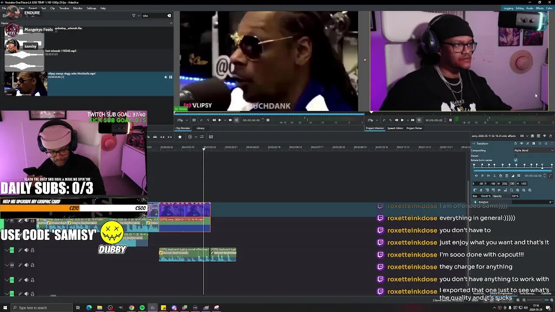Image resolution: width=555 pixels, height=312 pixels.
Task: Select the last keyframe marker in Transform
Action: [552, 165]
